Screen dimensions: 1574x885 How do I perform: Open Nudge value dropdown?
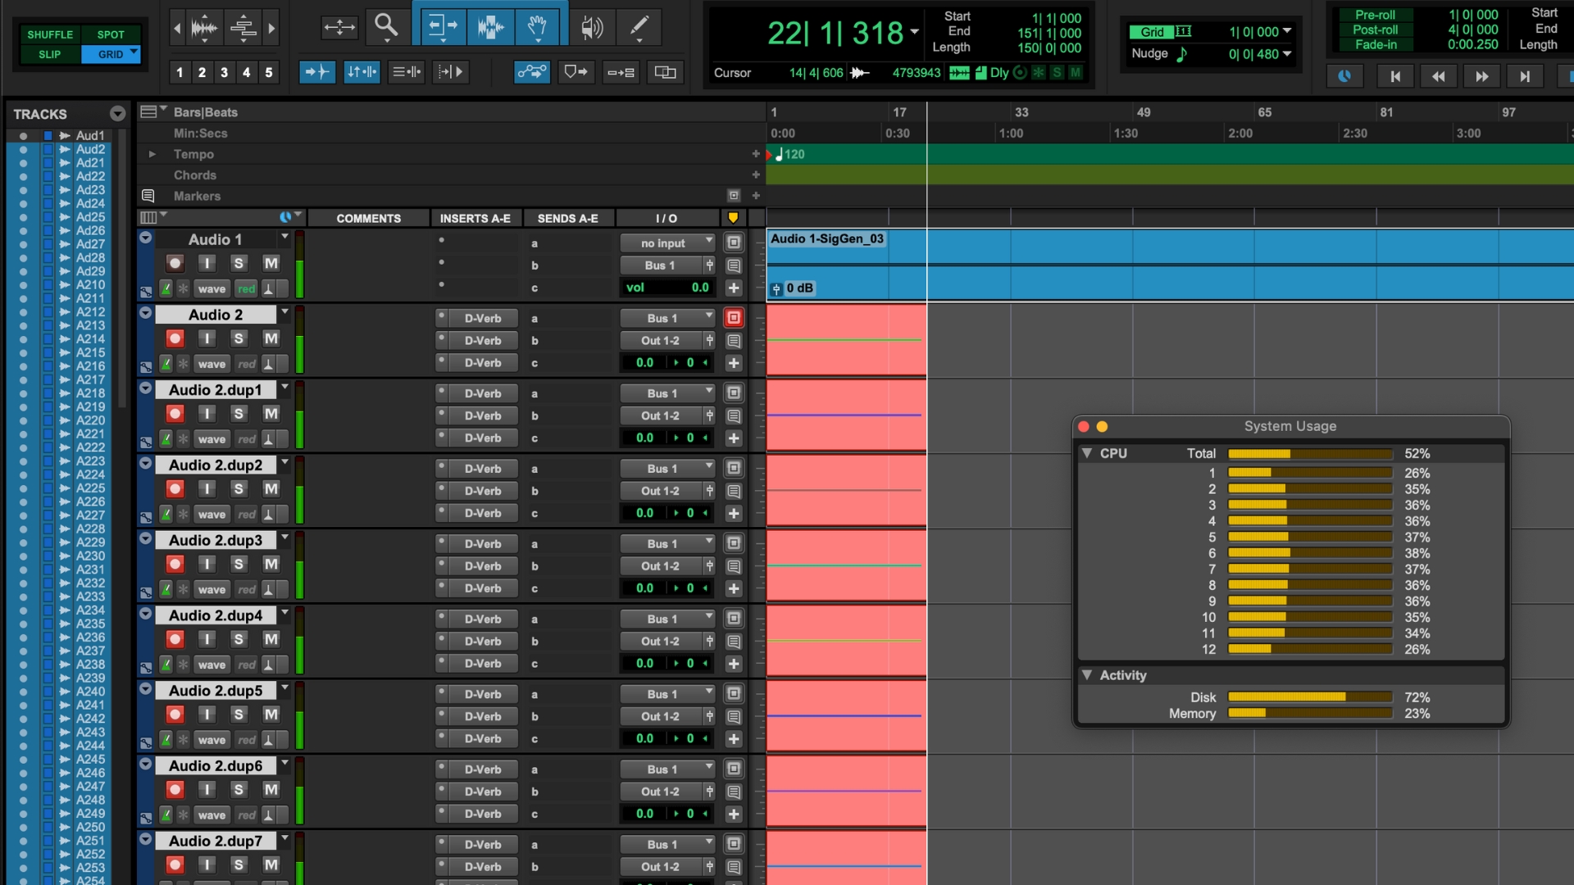point(1287,54)
